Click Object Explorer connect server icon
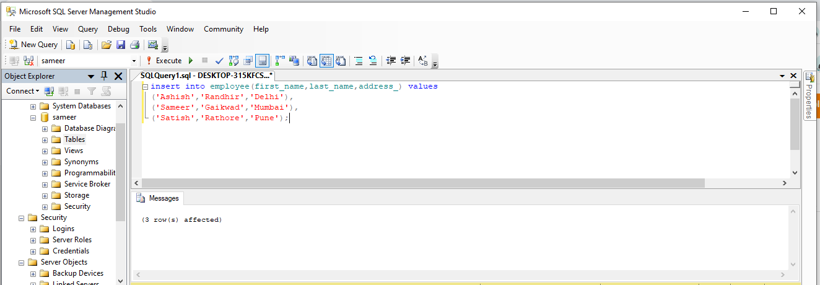The height and width of the screenshot is (285, 820). [49, 91]
